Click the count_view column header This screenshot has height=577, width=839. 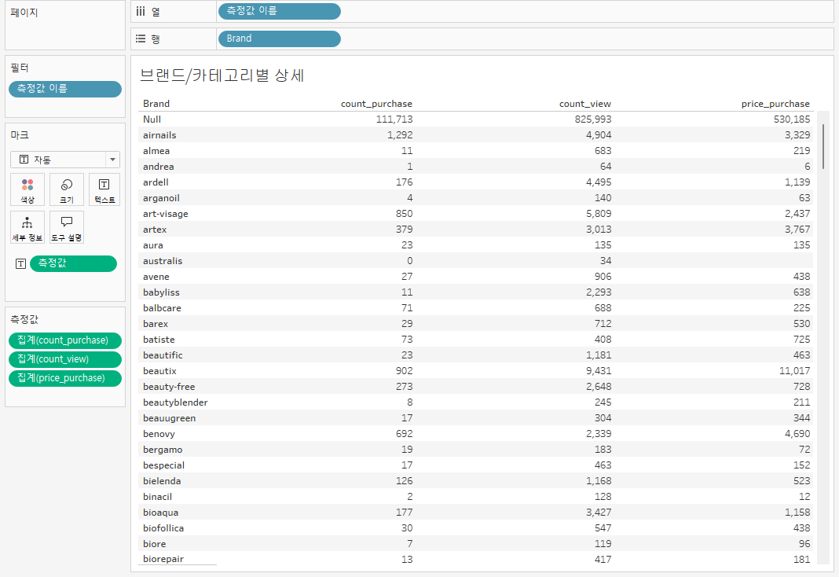(x=584, y=104)
